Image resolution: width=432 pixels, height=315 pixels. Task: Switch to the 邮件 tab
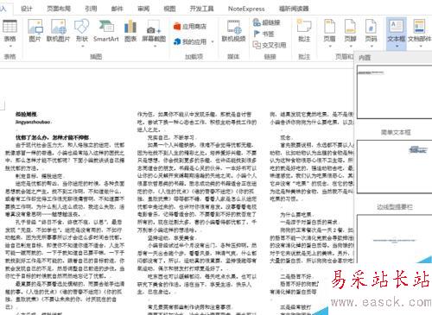[118, 9]
